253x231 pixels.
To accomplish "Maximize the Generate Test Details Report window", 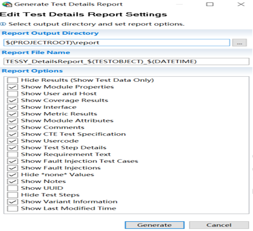I will click(x=210, y=4).
